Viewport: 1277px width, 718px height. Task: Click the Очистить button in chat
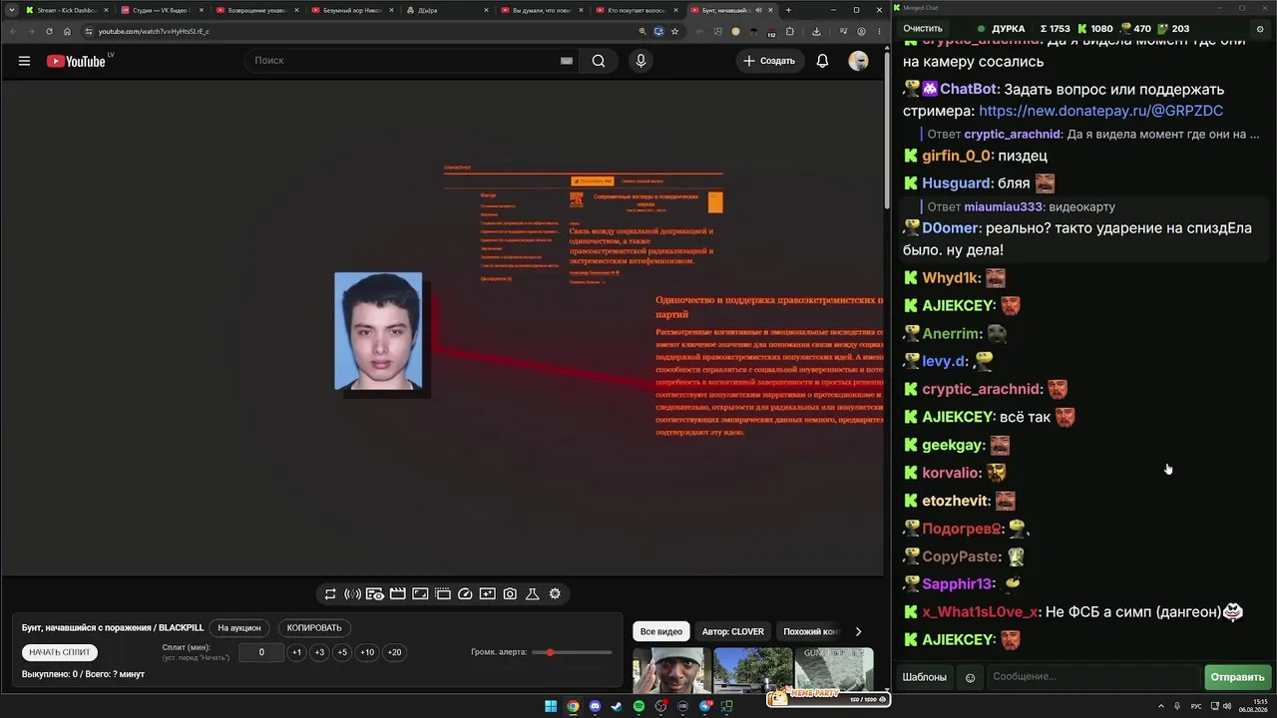[923, 29]
